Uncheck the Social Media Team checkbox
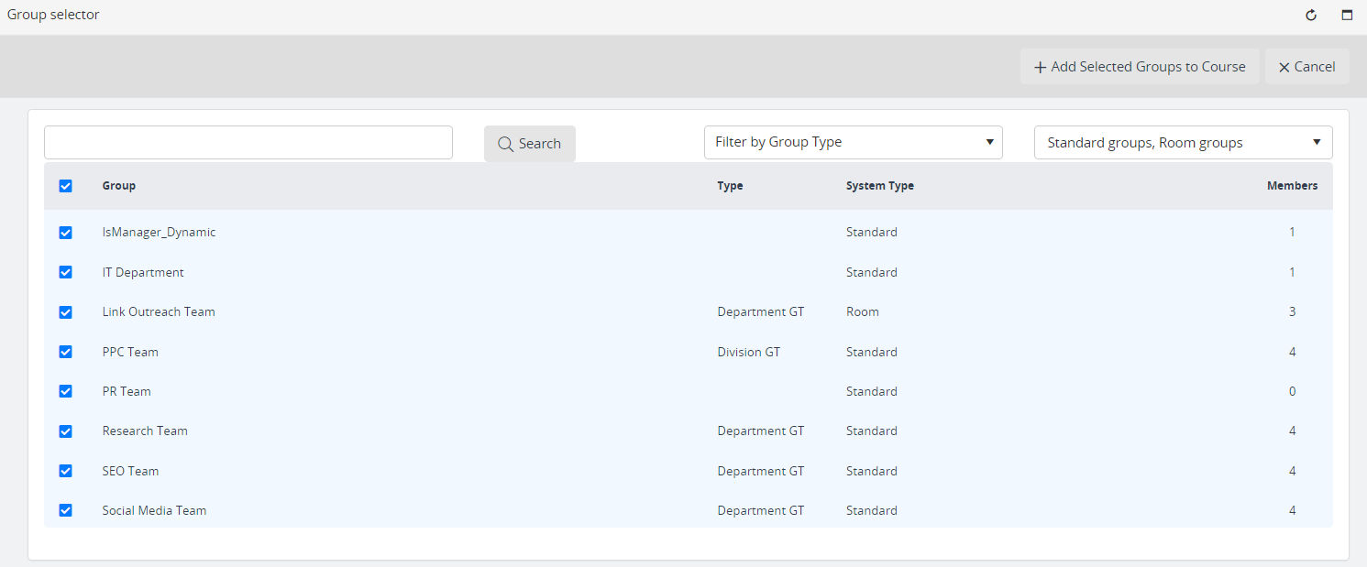1367x567 pixels. [65, 510]
